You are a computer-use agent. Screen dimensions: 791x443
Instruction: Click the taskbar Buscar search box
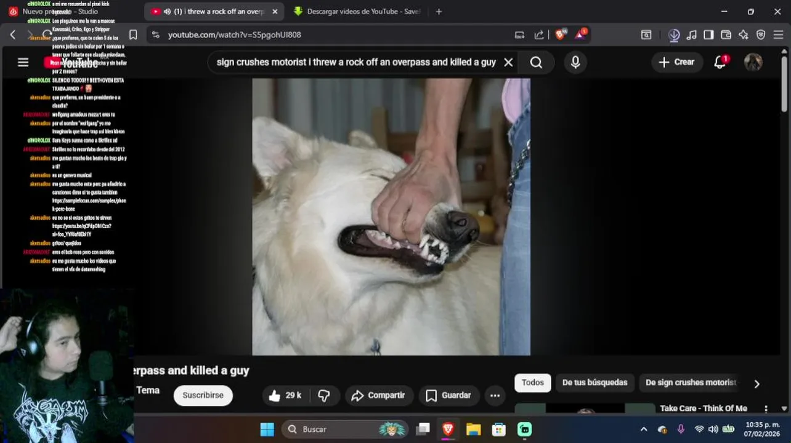(346, 429)
